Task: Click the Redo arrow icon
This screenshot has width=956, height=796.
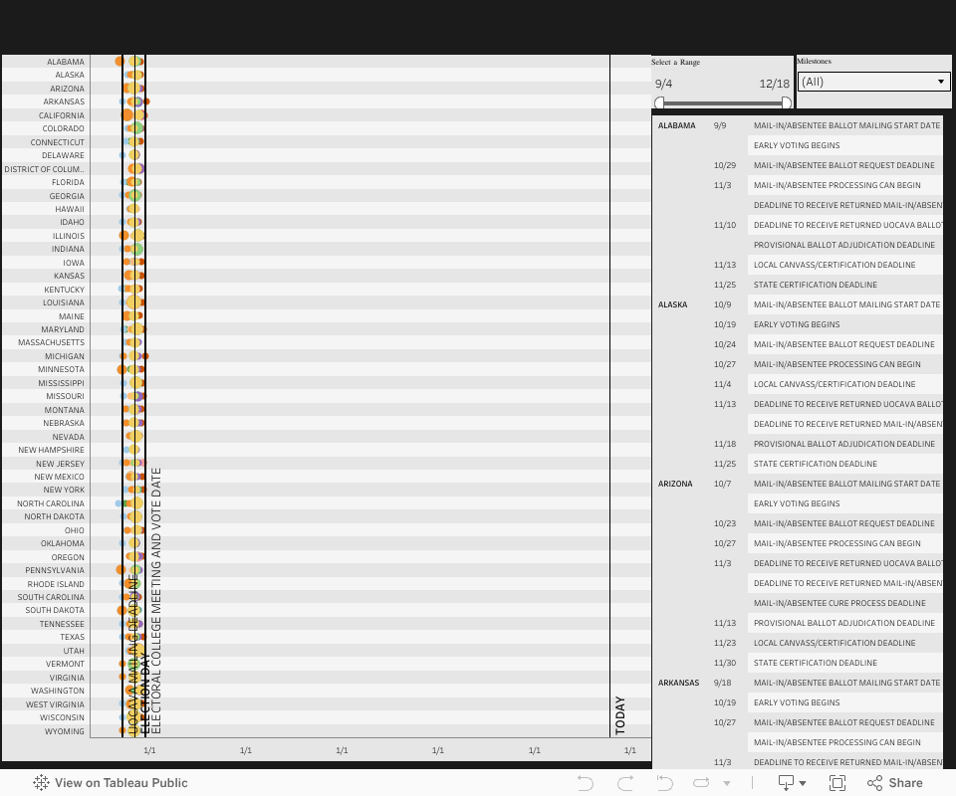Action: click(x=625, y=783)
